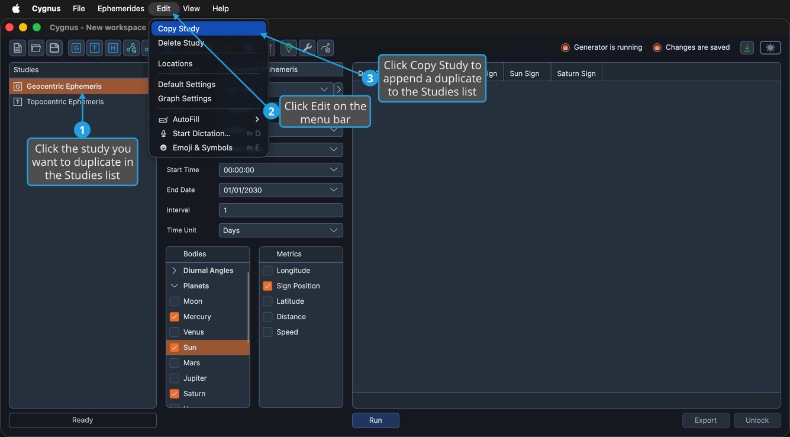Viewport: 790px width, 437px height.
Task: Click the New workspace document icon
Action: pyautogui.click(x=18, y=48)
